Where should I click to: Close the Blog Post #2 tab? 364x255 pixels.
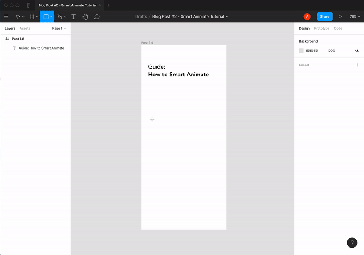pos(100,5)
